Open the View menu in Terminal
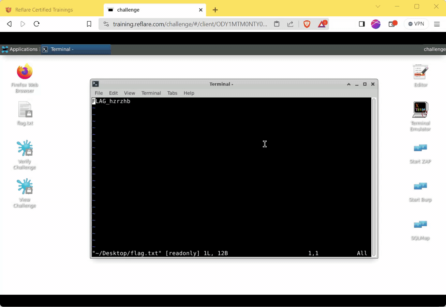Viewport: 446px width, 307px height. (x=129, y=93)
